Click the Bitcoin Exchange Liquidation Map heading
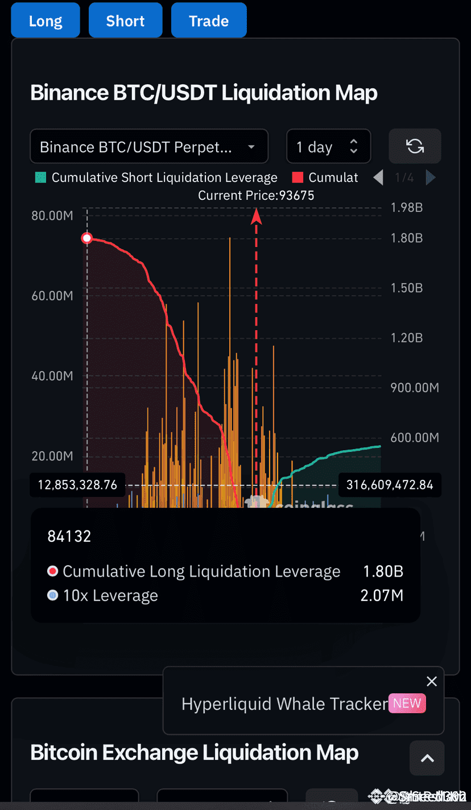Image resolution: width=471 pixels, height=810 pixels. [195, 753]
